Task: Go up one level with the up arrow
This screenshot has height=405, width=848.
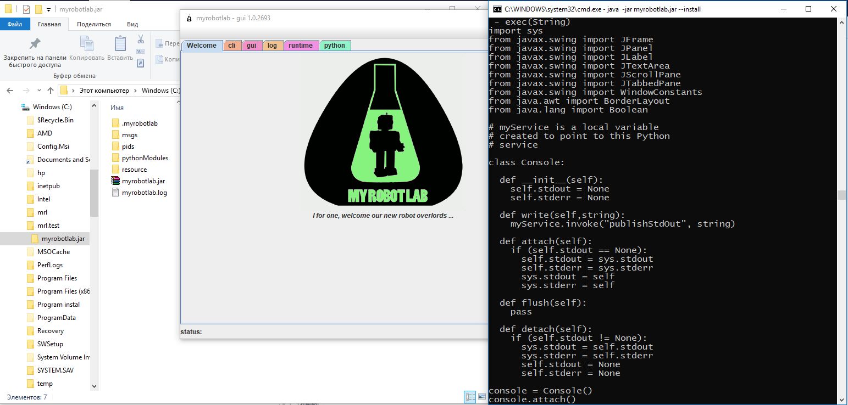Action: (x=51, y=91)
